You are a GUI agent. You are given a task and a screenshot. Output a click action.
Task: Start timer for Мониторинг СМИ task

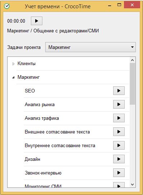pos(119,185)
